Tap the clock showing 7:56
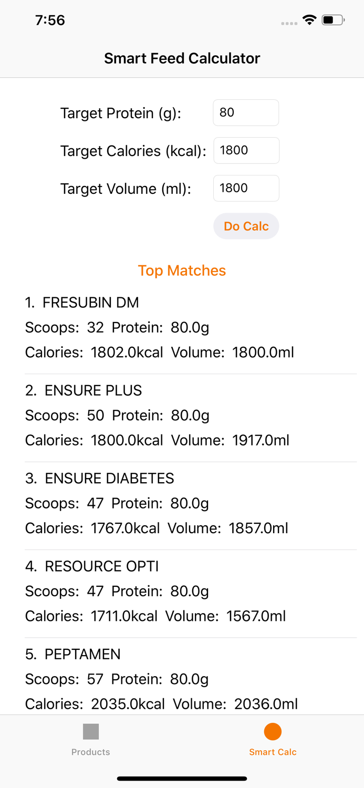The image size is (364, 788). pyautogui.click(x=50, y=20)
